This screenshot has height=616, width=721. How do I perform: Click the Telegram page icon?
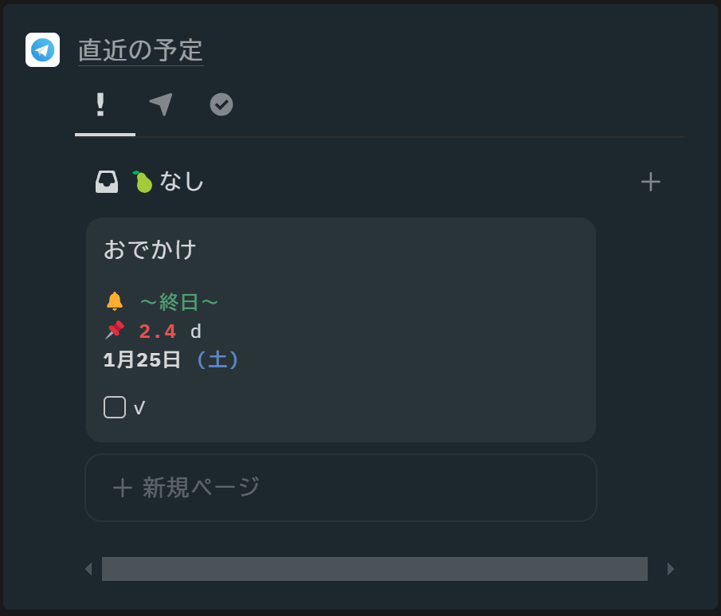[42, 50]
